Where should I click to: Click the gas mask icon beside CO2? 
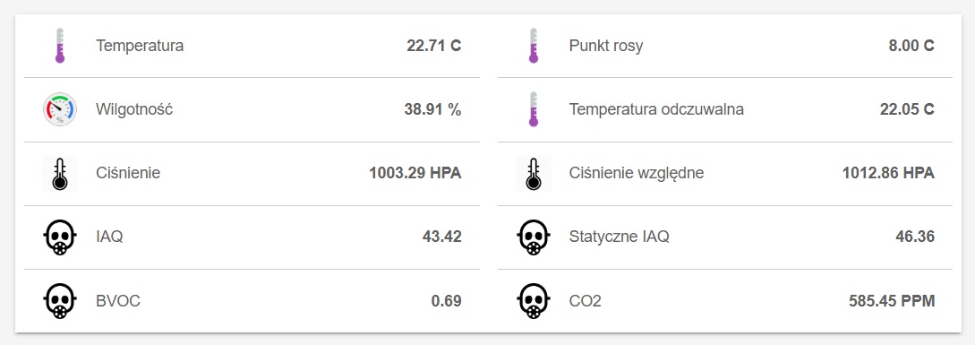click(x=533, y=301)
